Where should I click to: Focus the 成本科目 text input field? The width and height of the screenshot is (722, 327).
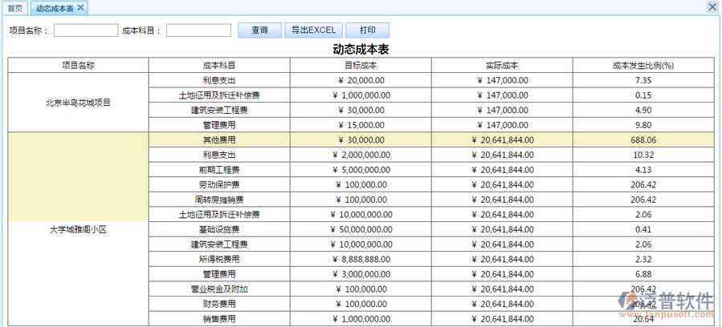point(198,30)
